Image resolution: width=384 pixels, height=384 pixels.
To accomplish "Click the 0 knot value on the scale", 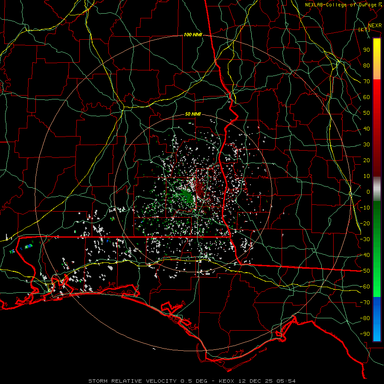I will coord(368,192).
